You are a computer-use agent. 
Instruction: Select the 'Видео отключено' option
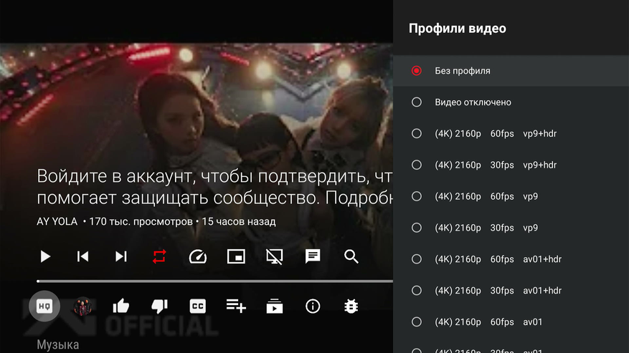pyautogui.click(x=511, y=102)
